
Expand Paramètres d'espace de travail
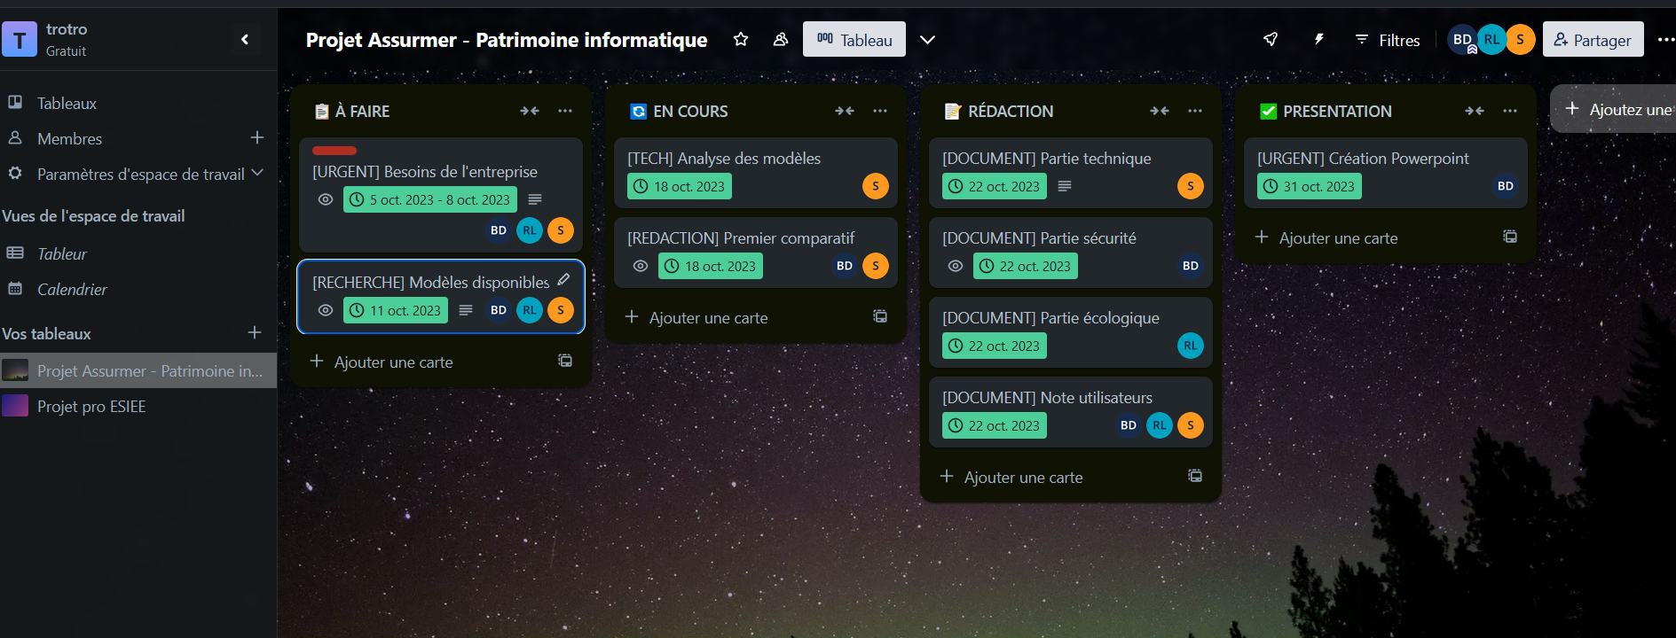pyautogui.click(x=257, y=174)
